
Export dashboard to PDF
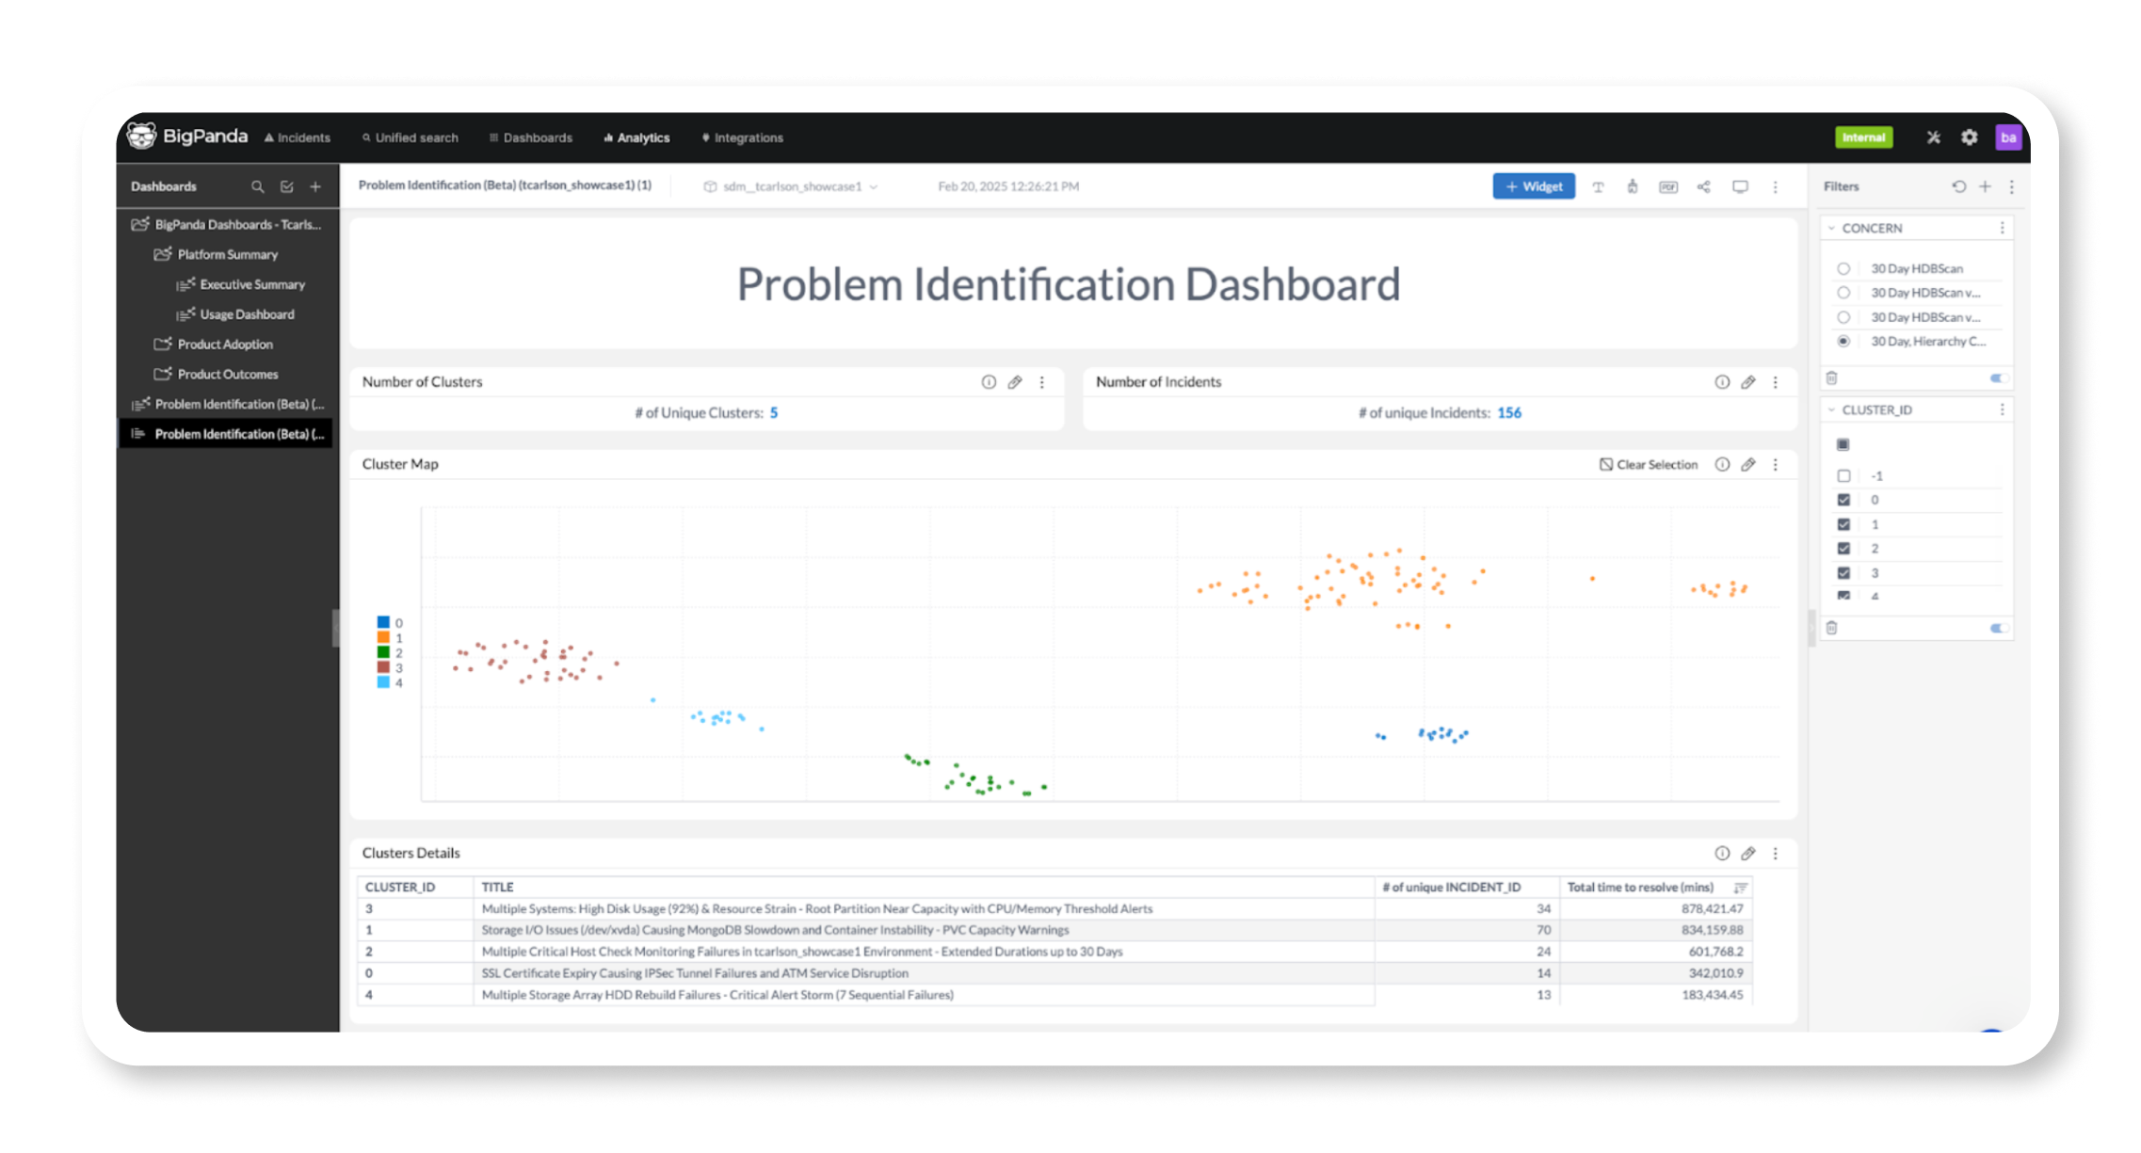pos(1667,186)
